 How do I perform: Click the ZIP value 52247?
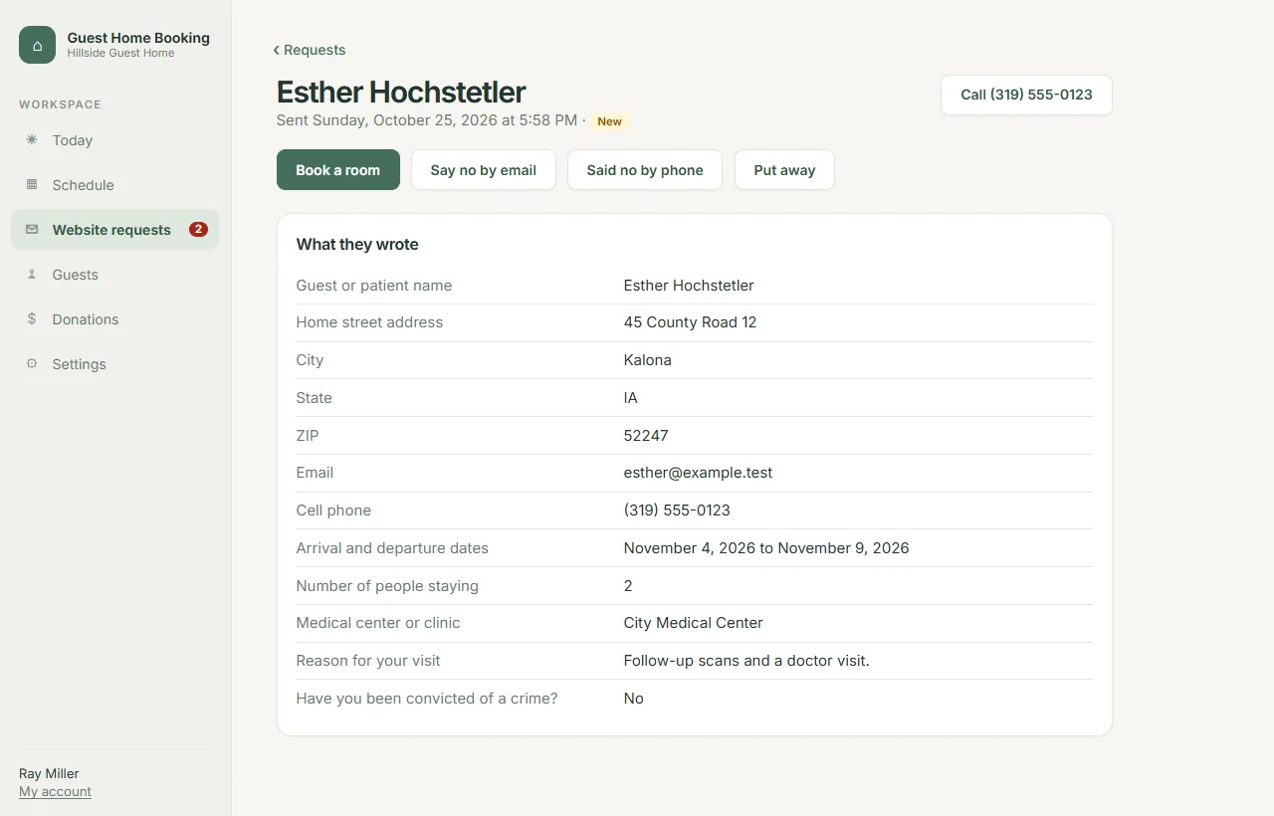[646, 436]
